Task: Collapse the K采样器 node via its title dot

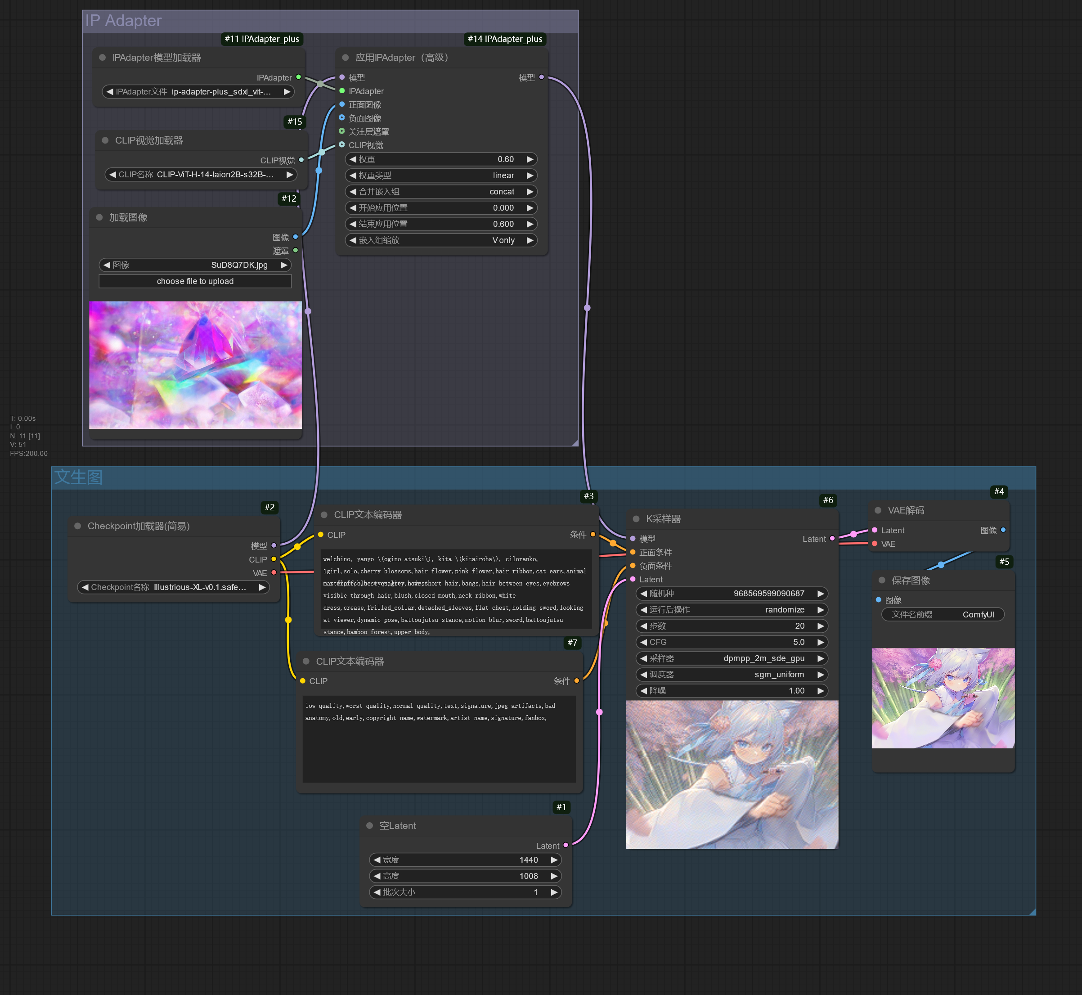Action: (636, 518)
